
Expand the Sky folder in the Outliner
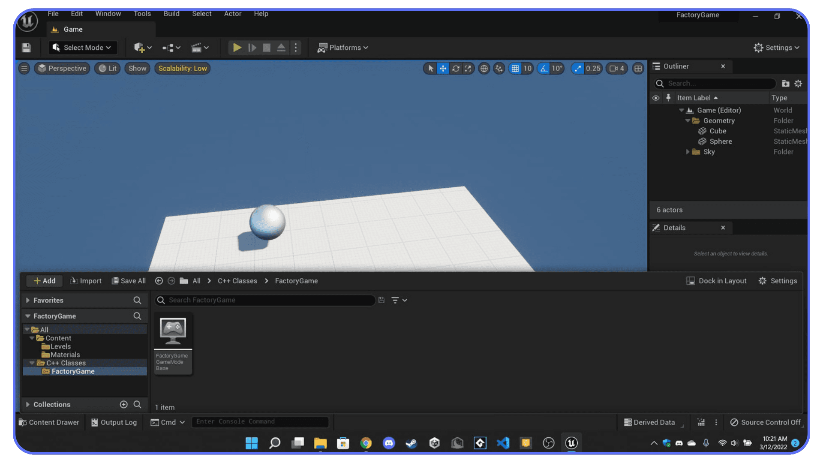click(x=688, y=152)
